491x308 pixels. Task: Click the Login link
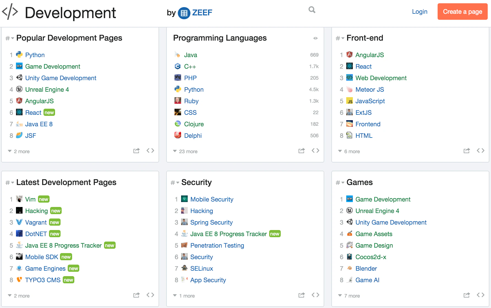click(x=419, y=12)
